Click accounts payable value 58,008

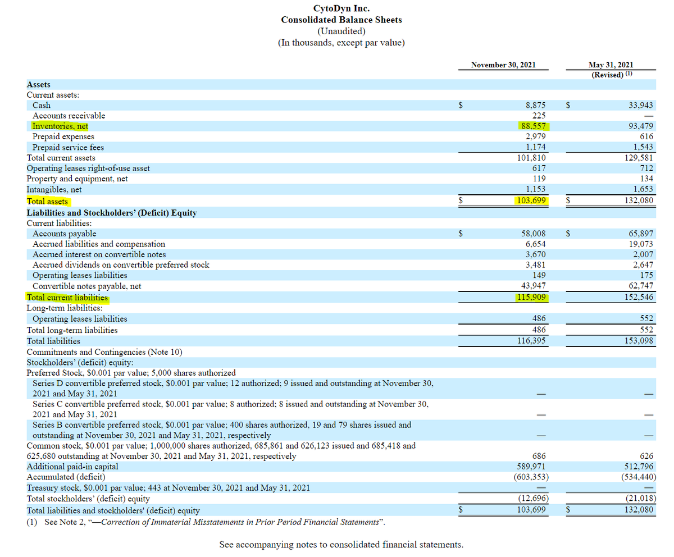534,234
